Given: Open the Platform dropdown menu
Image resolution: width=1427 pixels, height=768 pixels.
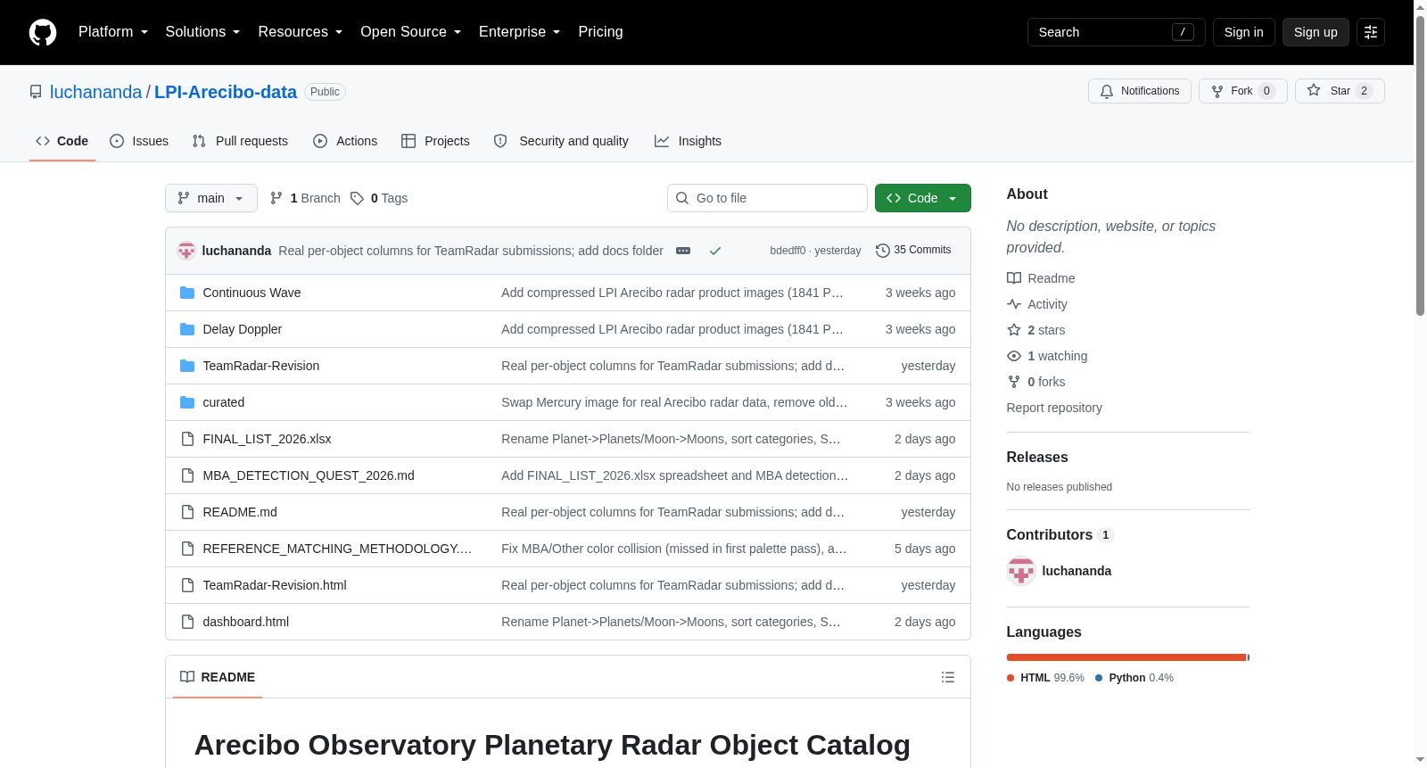Looking at the screenshot, I should [x=113, y=32].
